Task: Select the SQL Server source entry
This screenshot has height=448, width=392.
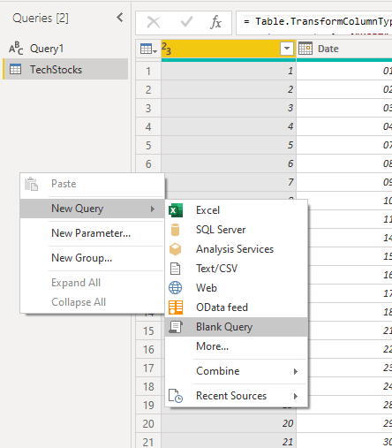Action: coord(237,230)
